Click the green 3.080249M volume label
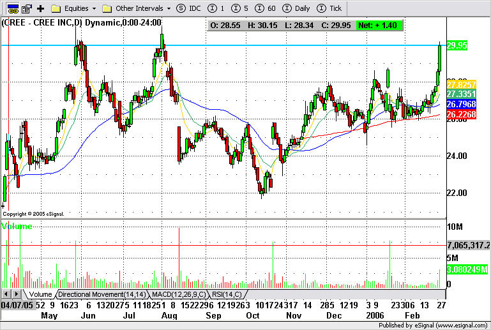The height and width of the screenshot is (330, 491). 467,269
